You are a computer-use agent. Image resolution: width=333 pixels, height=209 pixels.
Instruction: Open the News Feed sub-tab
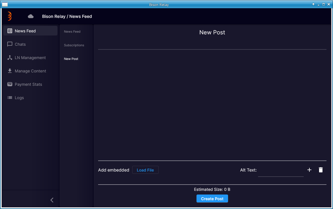[72, 32]
